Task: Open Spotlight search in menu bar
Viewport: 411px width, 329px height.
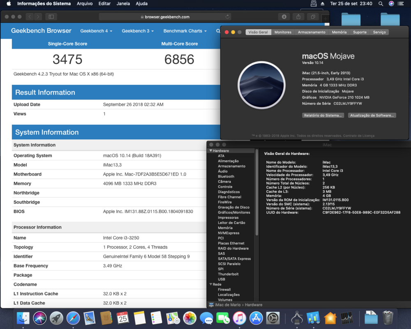Action: click(x=381, y=4)
